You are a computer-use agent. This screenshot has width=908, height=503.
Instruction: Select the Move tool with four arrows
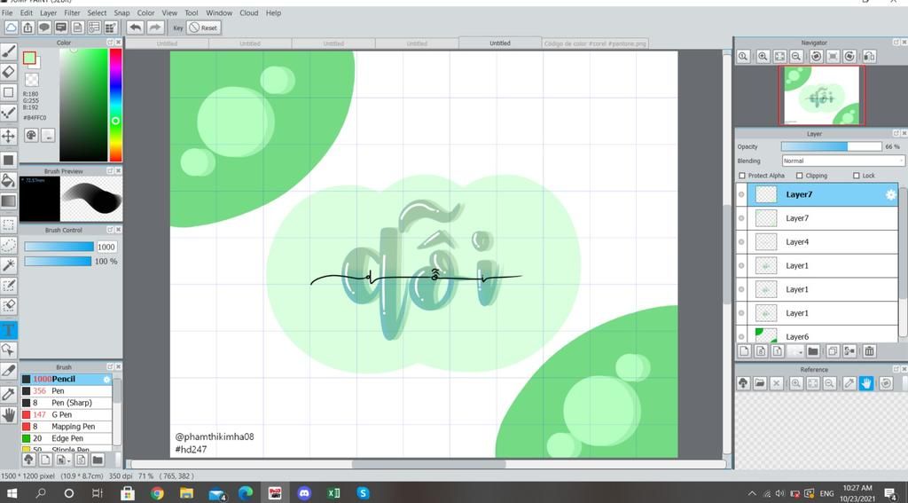pos(8,137)
